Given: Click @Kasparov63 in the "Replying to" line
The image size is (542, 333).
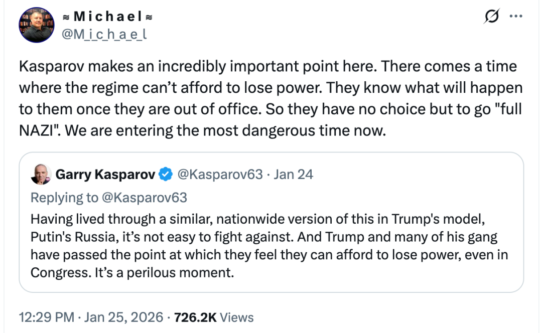Looking at the screenshot, I should tap(145, 198).
